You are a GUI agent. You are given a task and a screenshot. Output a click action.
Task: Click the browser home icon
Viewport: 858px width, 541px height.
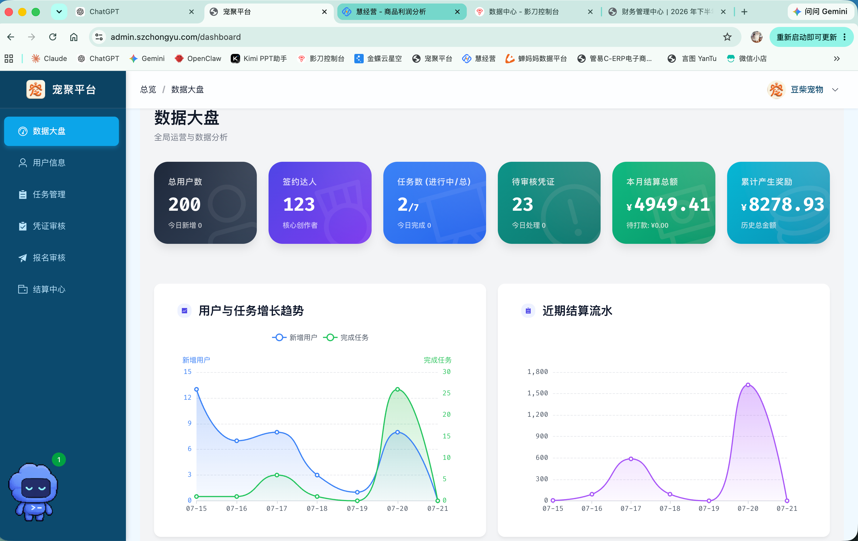pyautogui.click(x=74, y=37)
